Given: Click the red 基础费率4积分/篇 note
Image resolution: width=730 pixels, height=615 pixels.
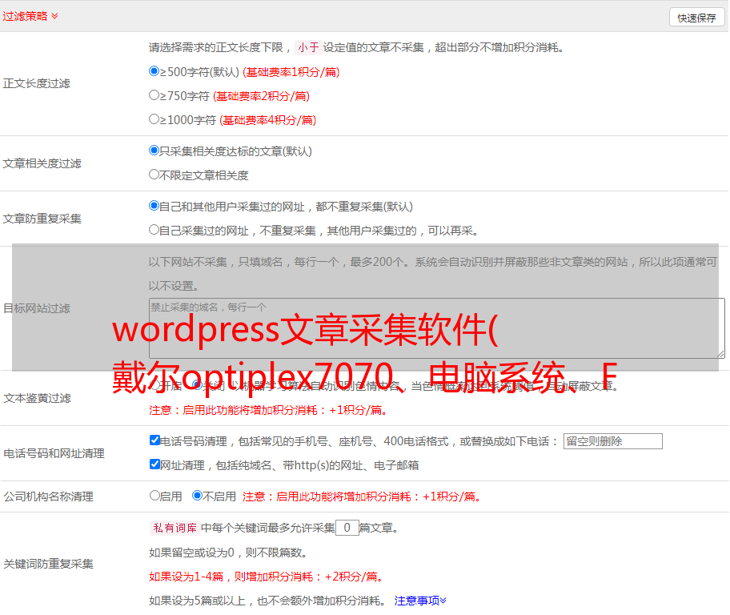Looking at the screenshot, I should pyautogui.click(x=267, y=120).
